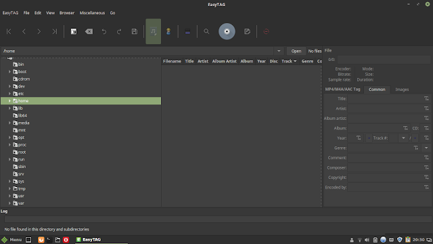Apply Copyright to all selected files

426,178
